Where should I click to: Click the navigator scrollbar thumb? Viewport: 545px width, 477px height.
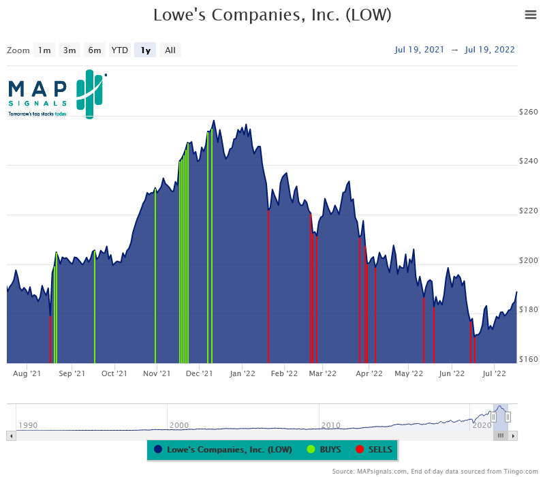pyautogui.click(x=501, y=435)
